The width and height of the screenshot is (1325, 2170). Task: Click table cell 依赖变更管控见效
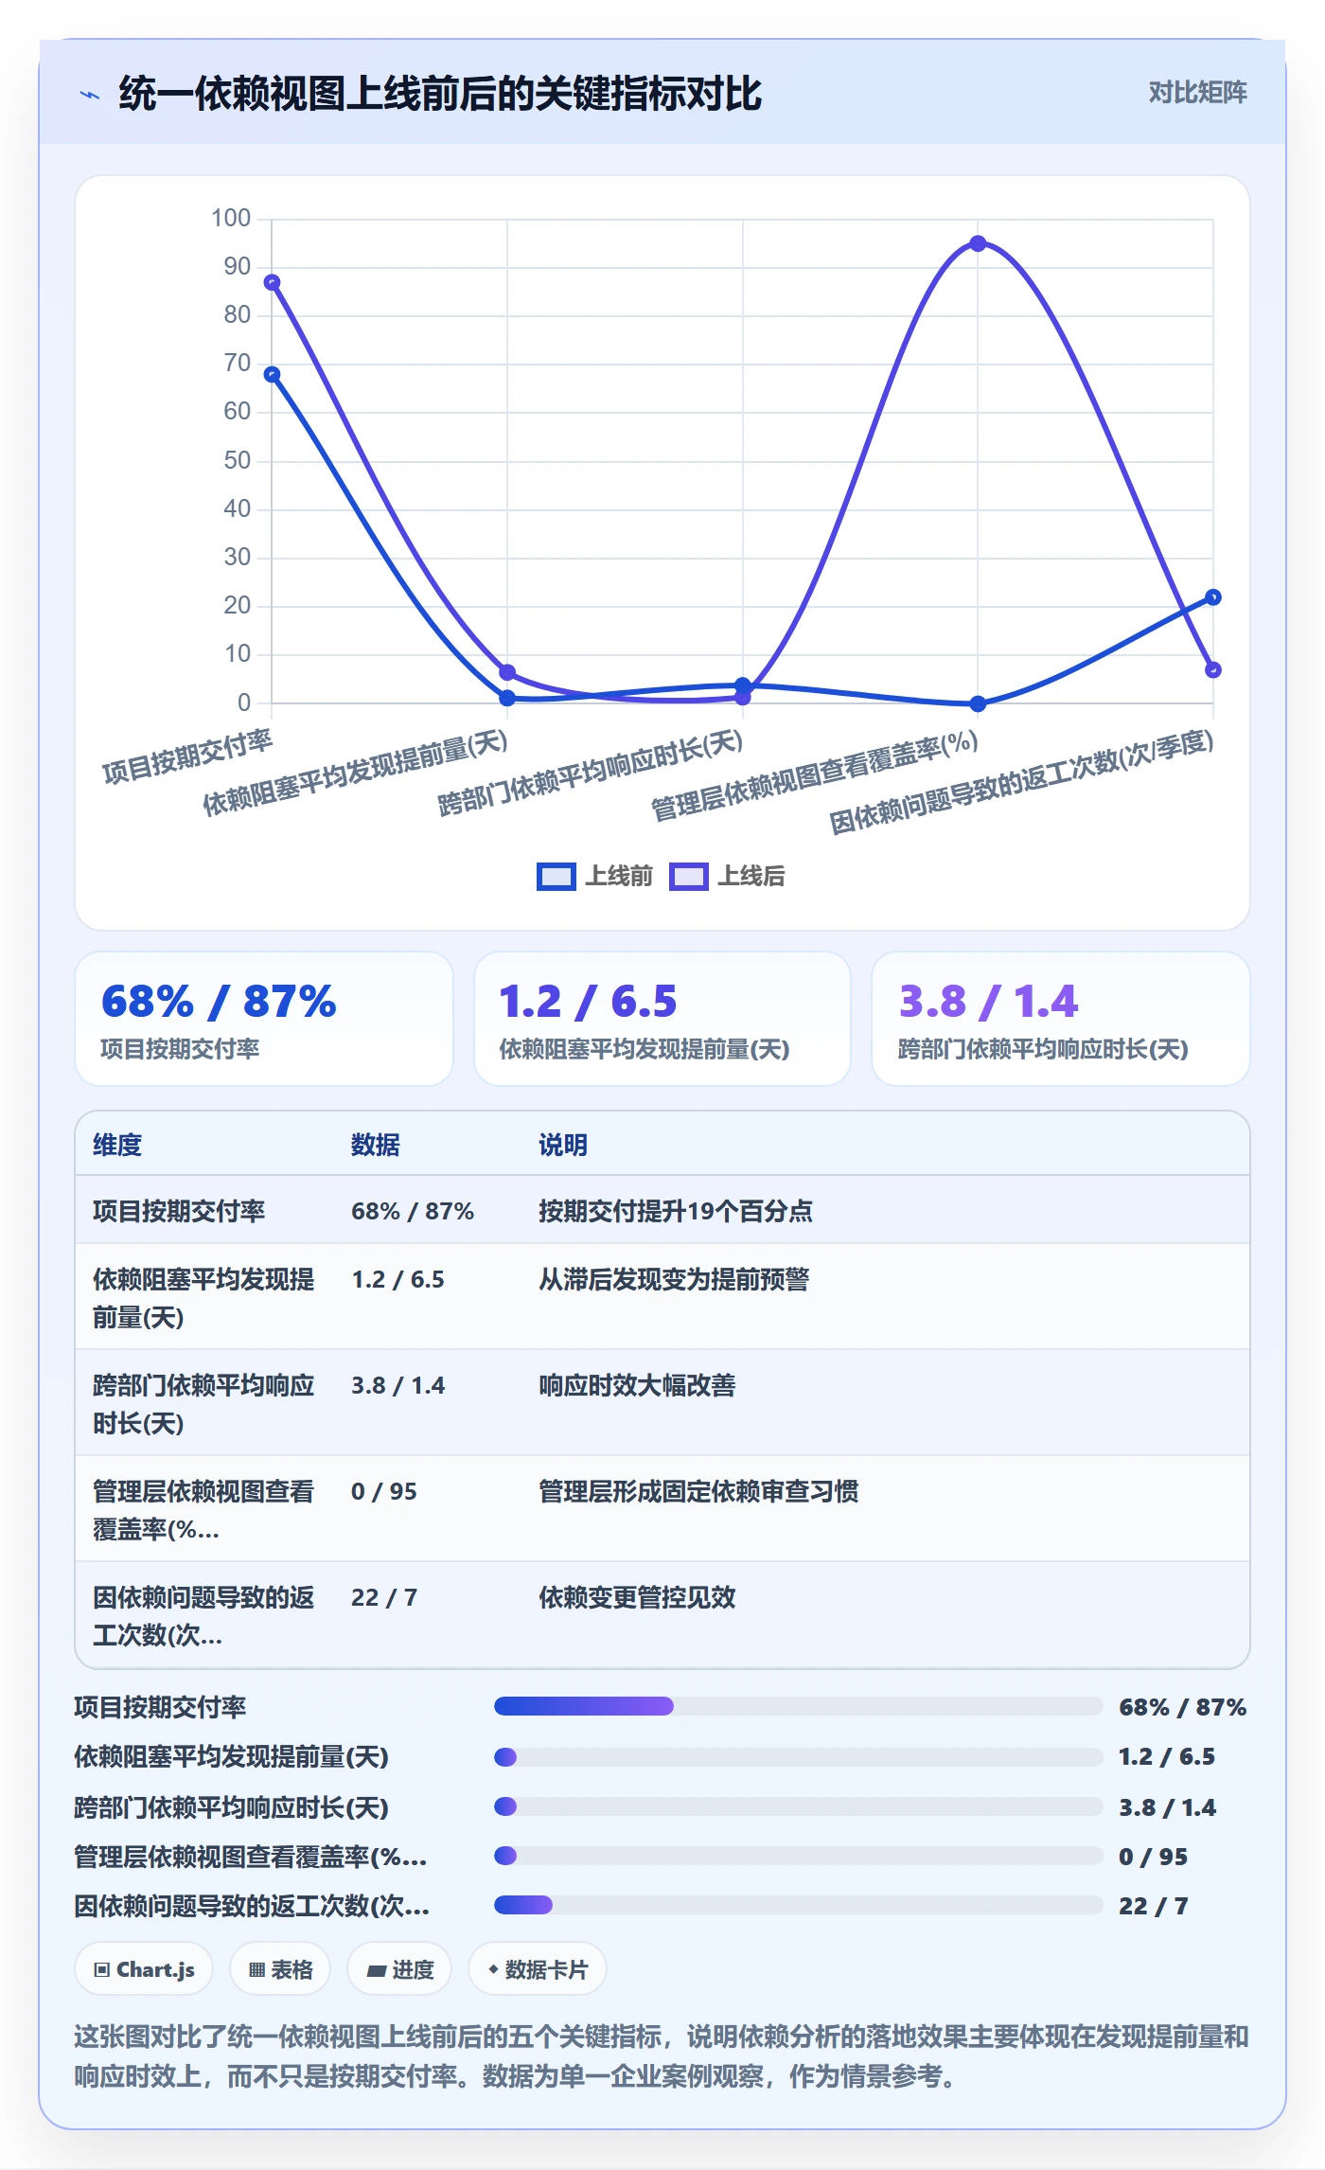coord(637,1597)
